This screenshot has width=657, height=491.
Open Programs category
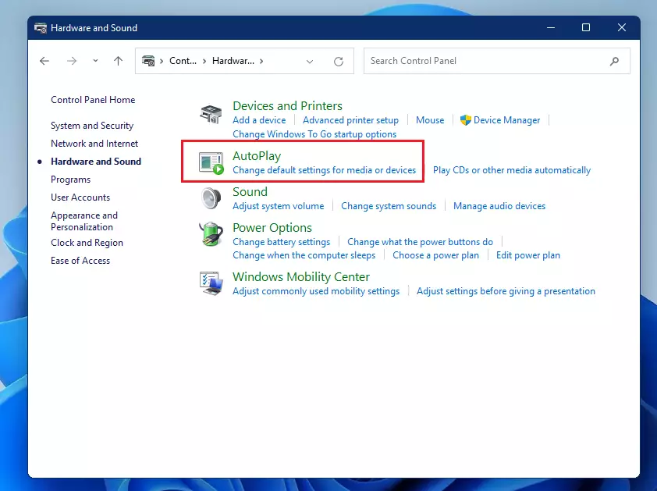71,180
